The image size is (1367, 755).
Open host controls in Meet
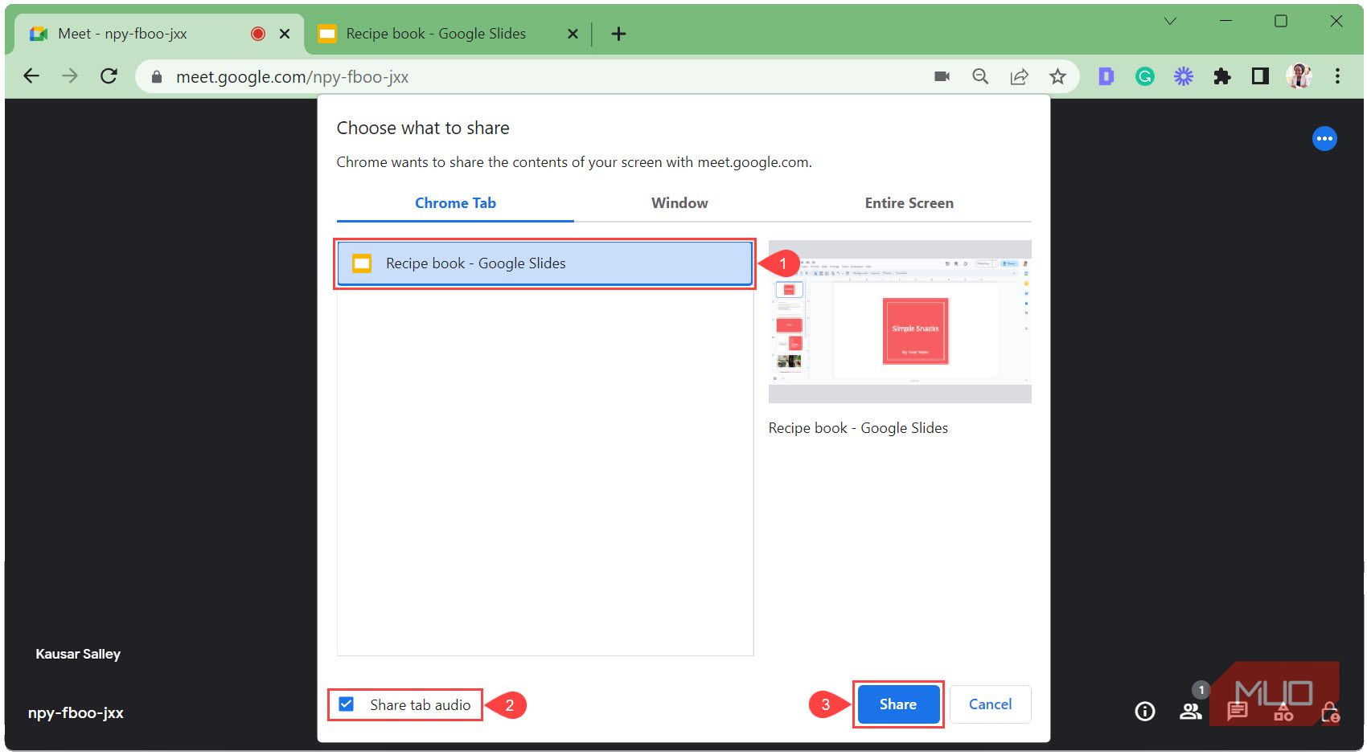coord(1331,710)
